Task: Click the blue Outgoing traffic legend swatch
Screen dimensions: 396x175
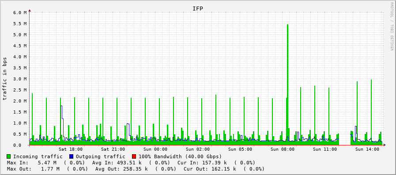Action: click(x=71, y=156)
